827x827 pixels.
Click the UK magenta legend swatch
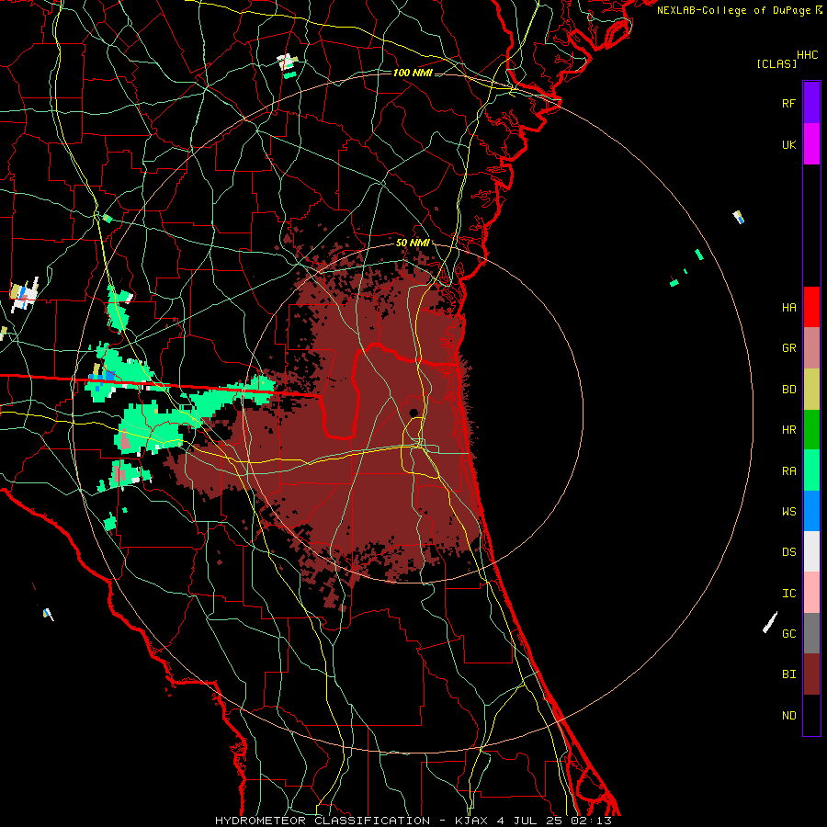click(x=811, y=144)
